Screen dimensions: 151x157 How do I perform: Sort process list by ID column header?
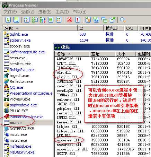90,28
